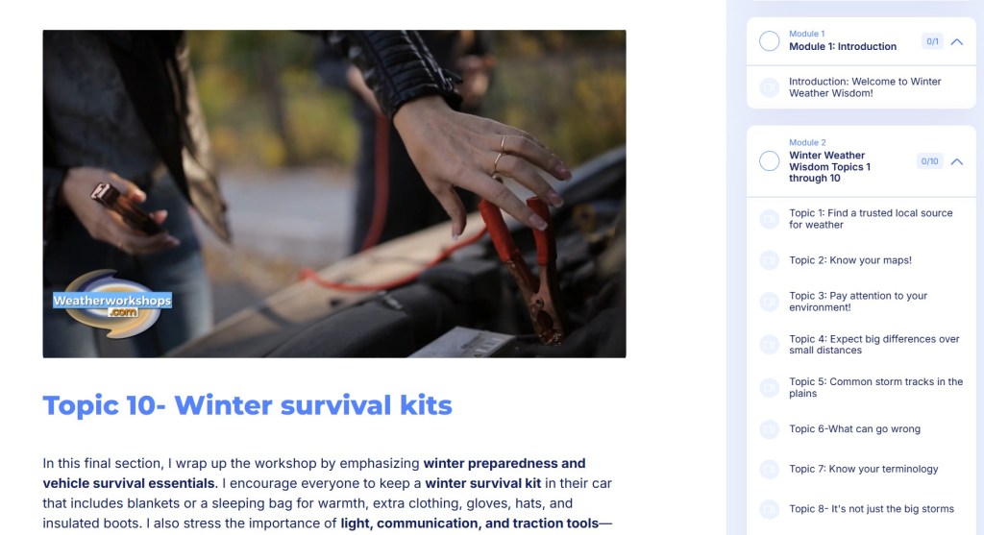Click video icon beside Topic 5 storm tracks
The height and width of the screenshot is (535, 984).
click(x=769, y=388)
